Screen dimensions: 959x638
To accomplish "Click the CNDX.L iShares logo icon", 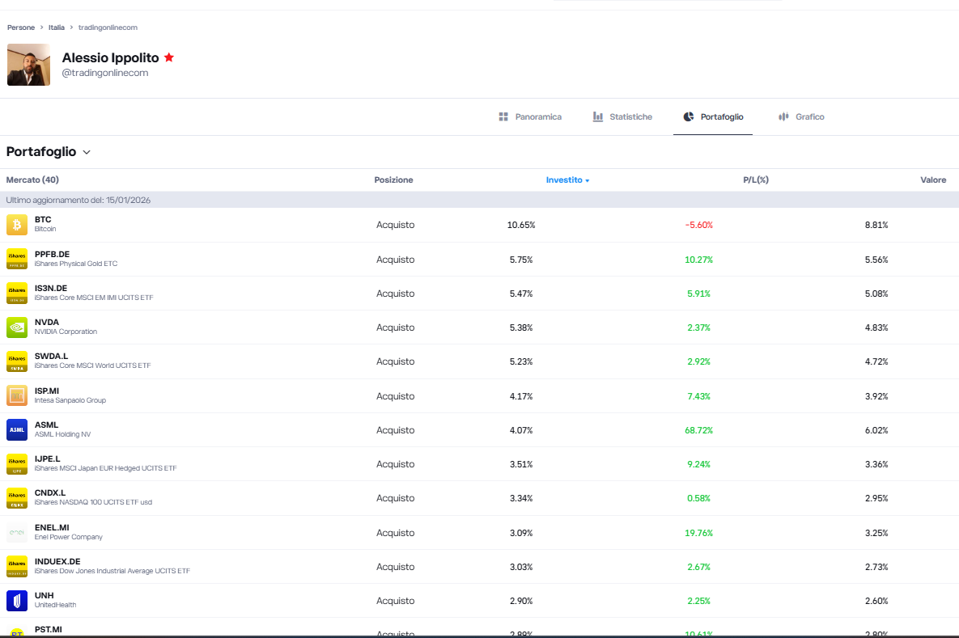I will (x=16, y=498).
